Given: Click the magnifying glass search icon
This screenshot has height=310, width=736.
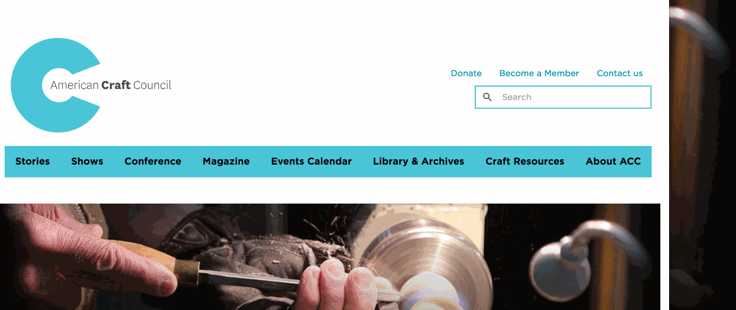Looking at the screenshot, I should pos(488,97).
